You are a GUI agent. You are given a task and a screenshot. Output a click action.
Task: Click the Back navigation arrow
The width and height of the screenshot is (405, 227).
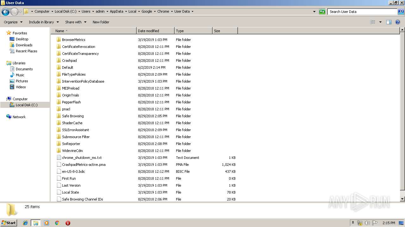(5, 12)
